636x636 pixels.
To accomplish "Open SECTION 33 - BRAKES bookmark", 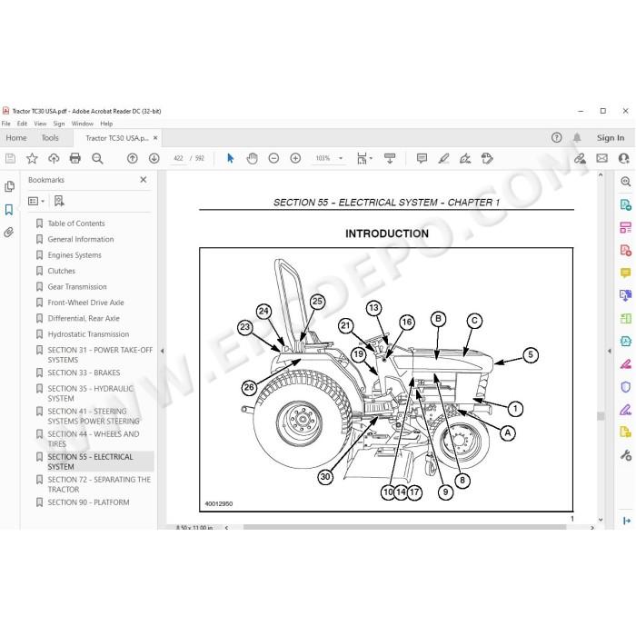I will pos(84,373).
